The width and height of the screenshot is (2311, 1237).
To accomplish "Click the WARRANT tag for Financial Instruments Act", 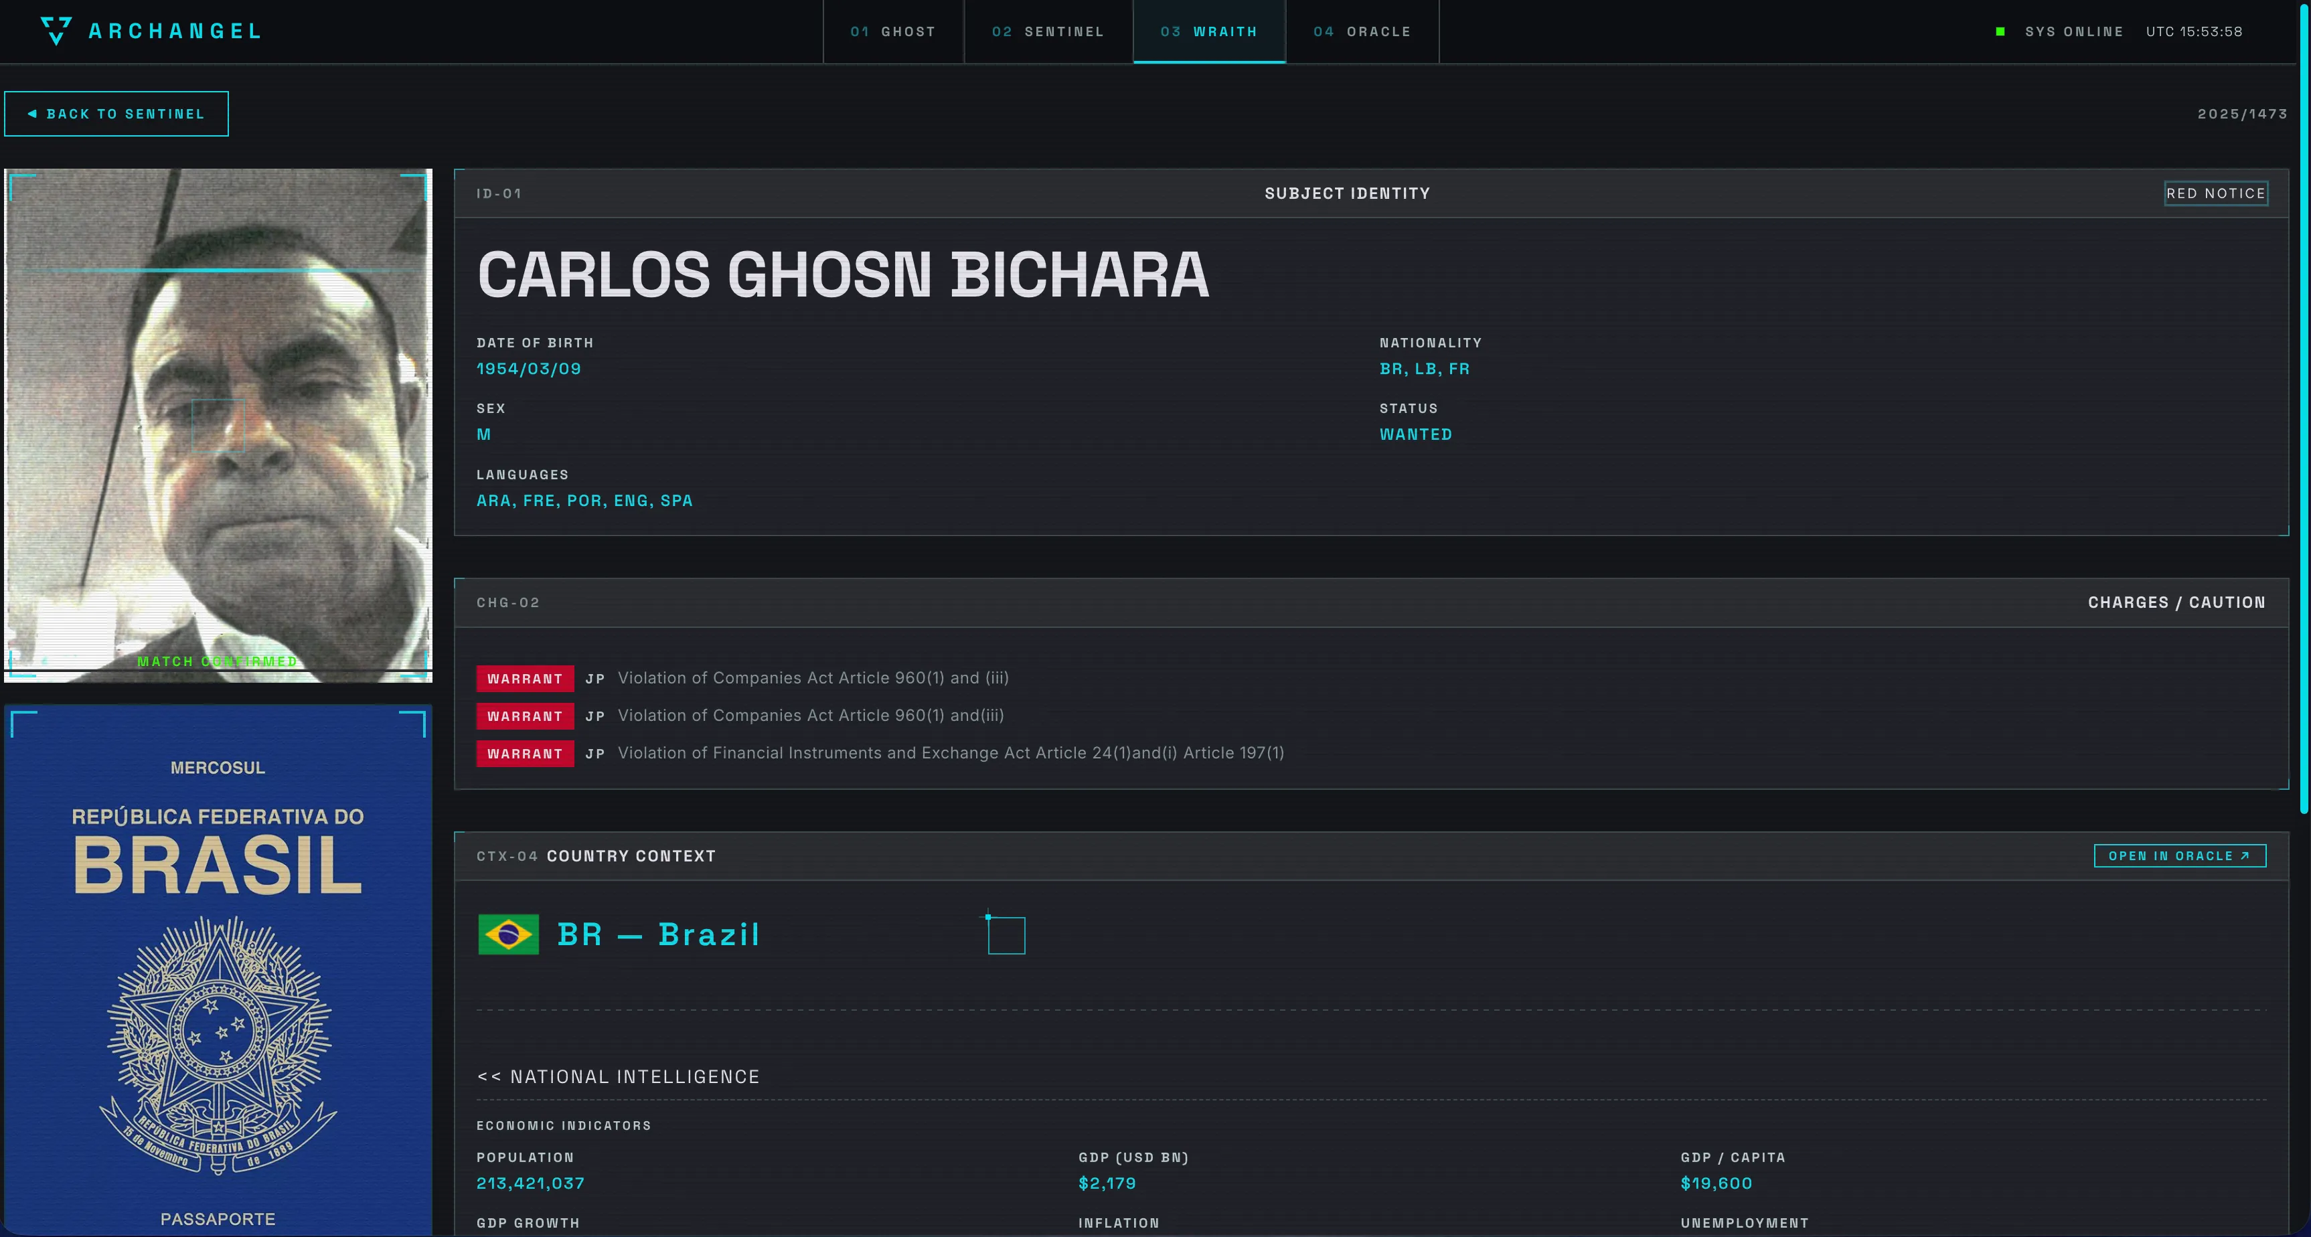I will 525,754.
